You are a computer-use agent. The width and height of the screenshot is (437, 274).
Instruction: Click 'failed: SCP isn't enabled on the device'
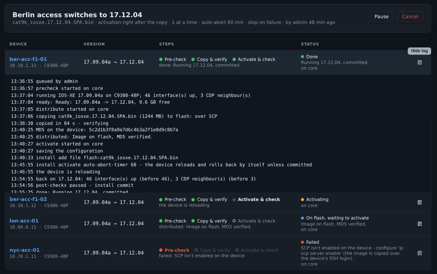[202, 256]
